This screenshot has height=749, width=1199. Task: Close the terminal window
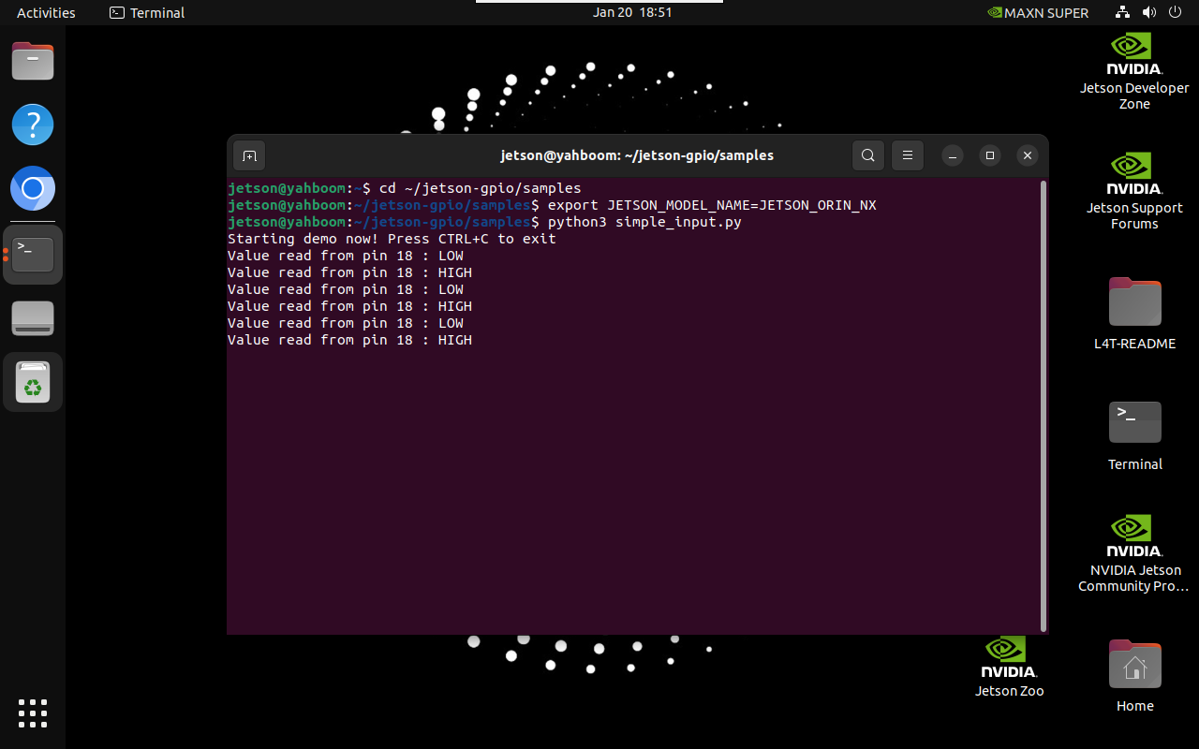coord(1028,155)
